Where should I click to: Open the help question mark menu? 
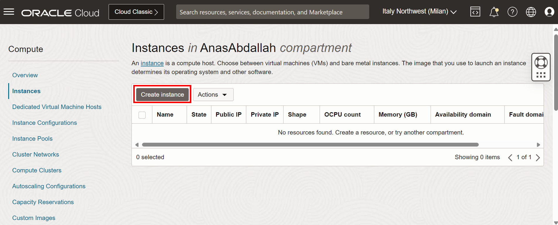coord(512,12)
